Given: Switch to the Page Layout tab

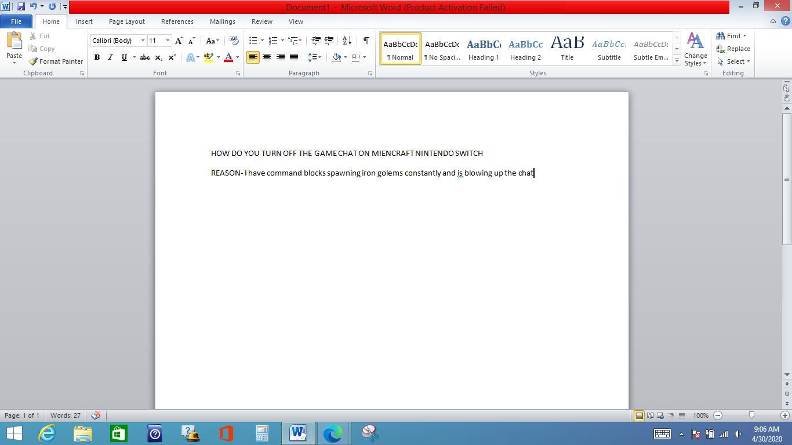Looking at the screenshot, I should (127, 21).
